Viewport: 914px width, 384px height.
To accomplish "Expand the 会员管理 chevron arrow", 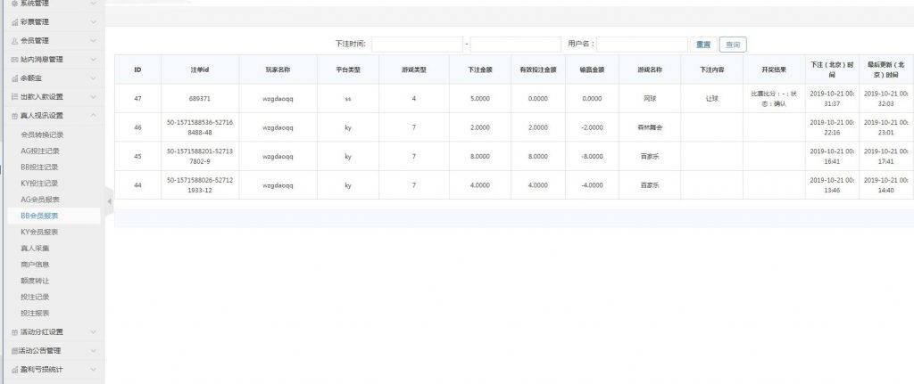I will tap(94, 40).
